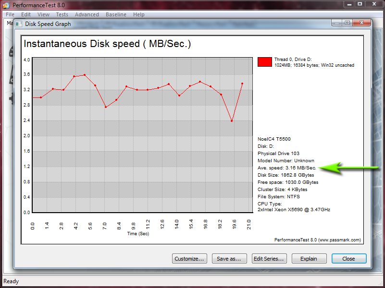Close the Disk Speed Graph dialog via X
This screenshot has width=385, height=288.
coord(361,23)
